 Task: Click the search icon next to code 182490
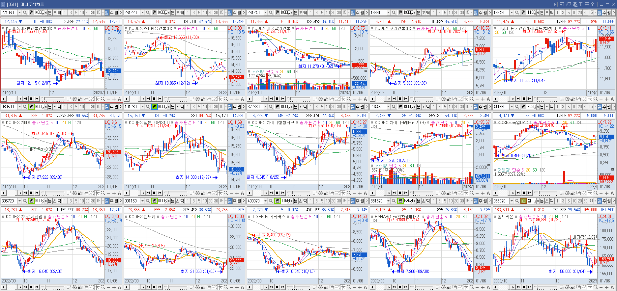pyautogui.click(x=516, y=13)
